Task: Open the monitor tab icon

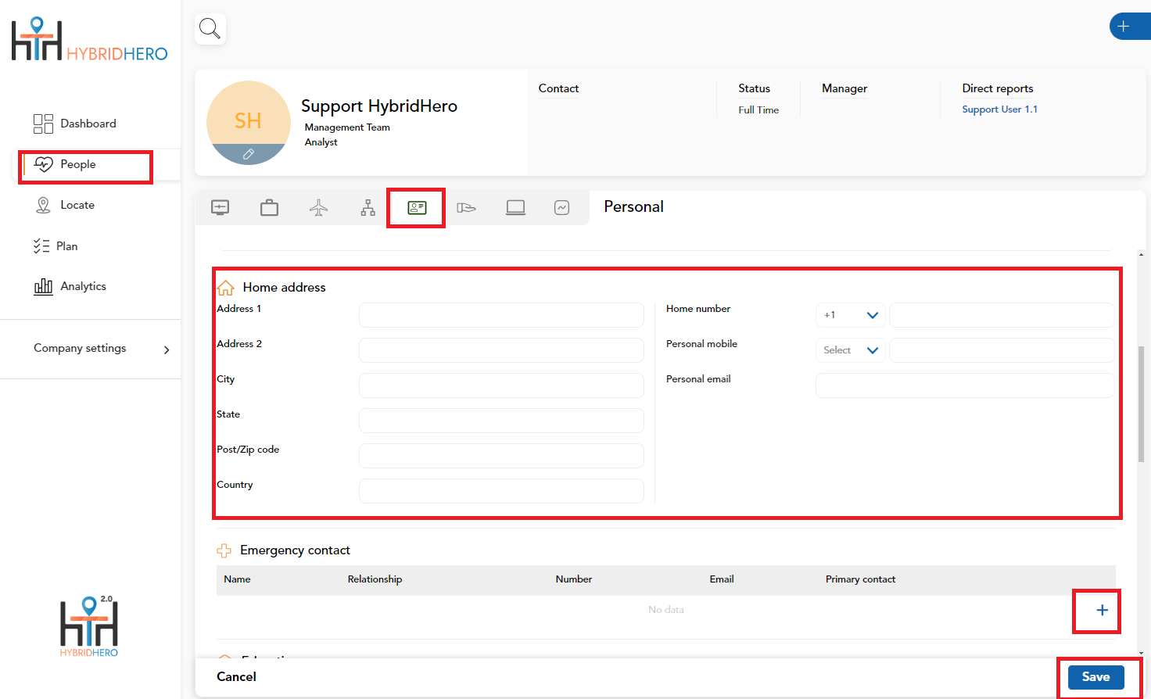Action: (x=221, y=207)
